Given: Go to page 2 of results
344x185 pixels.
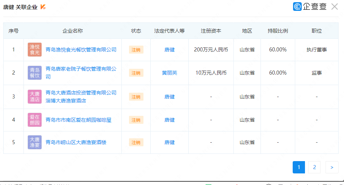Looking at the screenshot, I should [314, 167].
